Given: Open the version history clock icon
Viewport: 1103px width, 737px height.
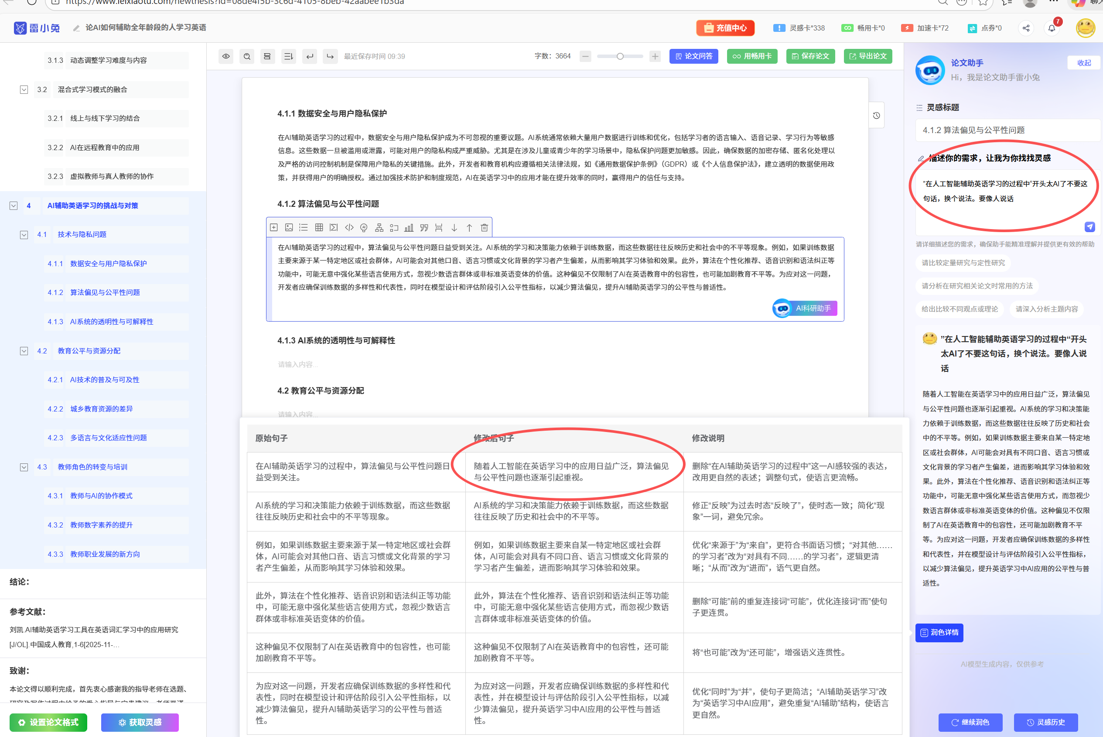Looking at the screenshot, I should 876,116.
